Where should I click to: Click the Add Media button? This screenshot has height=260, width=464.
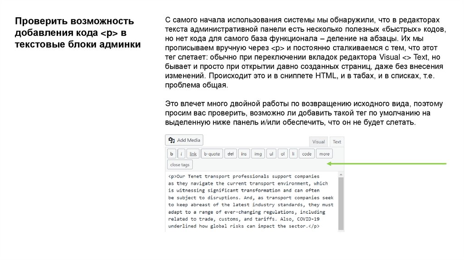184,140
